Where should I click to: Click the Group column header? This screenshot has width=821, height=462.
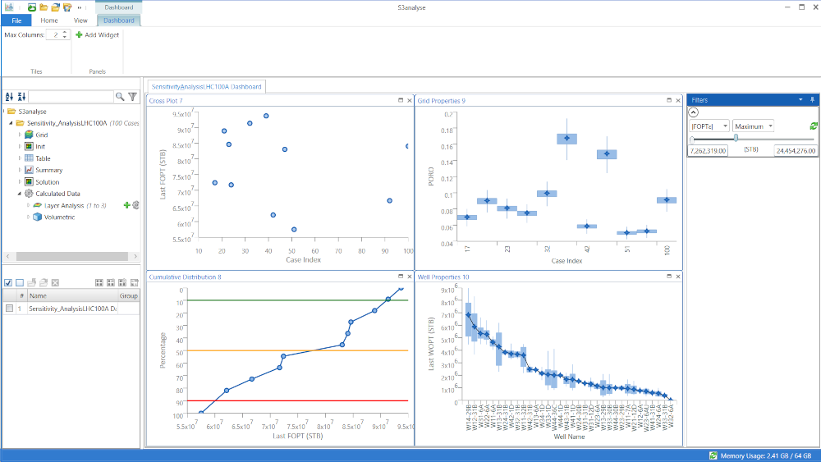pos(128,296)
